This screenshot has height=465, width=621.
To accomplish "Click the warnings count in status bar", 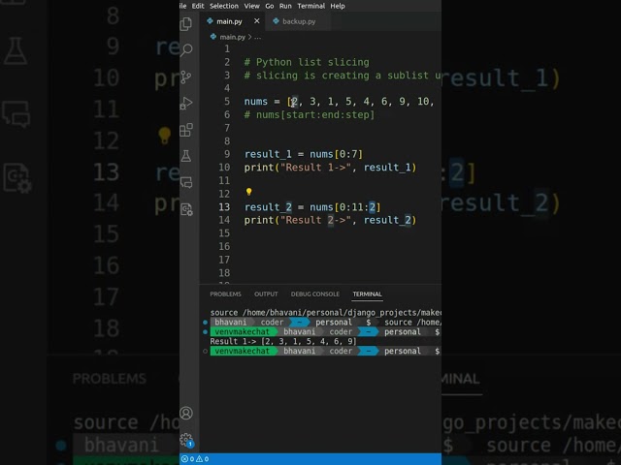I will 203,459.
